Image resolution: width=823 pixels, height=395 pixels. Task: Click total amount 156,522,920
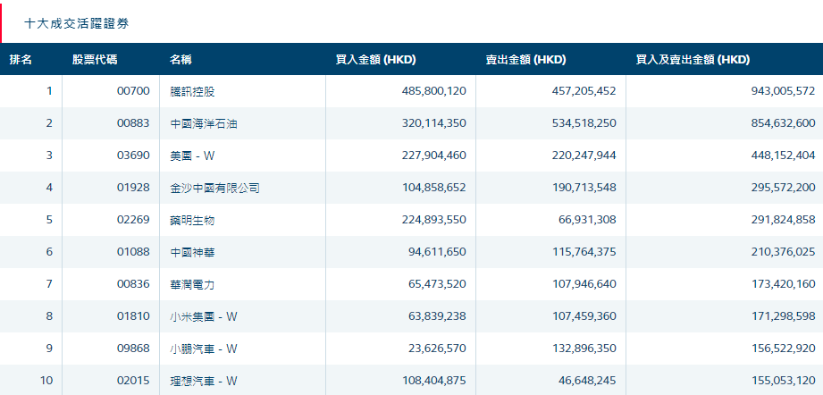point(784,349)
